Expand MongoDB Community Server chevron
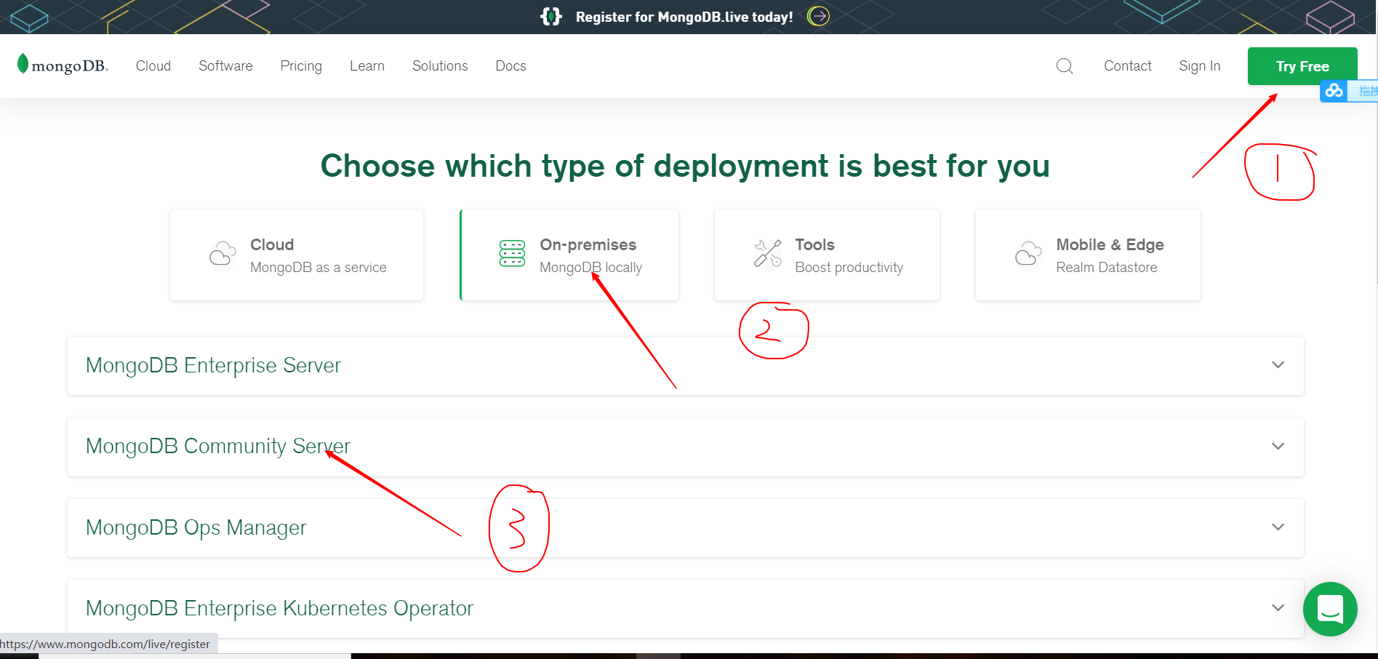1378x659 pixels. 1278,447
